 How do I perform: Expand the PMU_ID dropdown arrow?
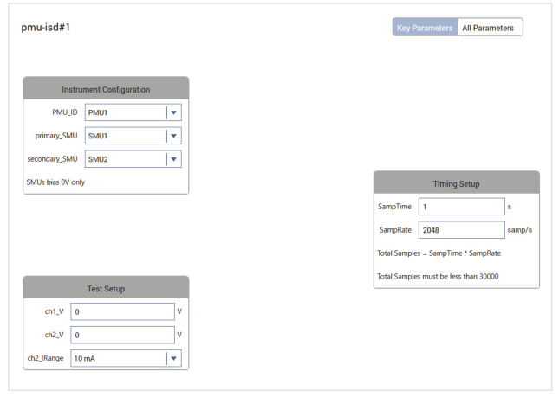[173, 112]
